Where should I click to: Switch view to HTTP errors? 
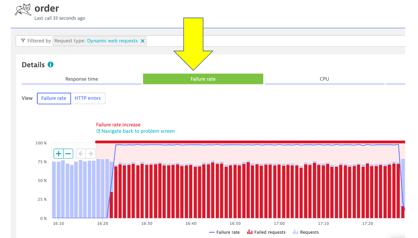pos(88,98)
